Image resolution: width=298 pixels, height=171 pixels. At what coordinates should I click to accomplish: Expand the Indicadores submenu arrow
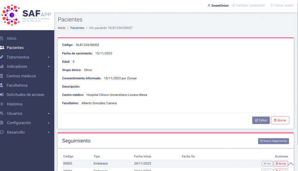[49, 67]
